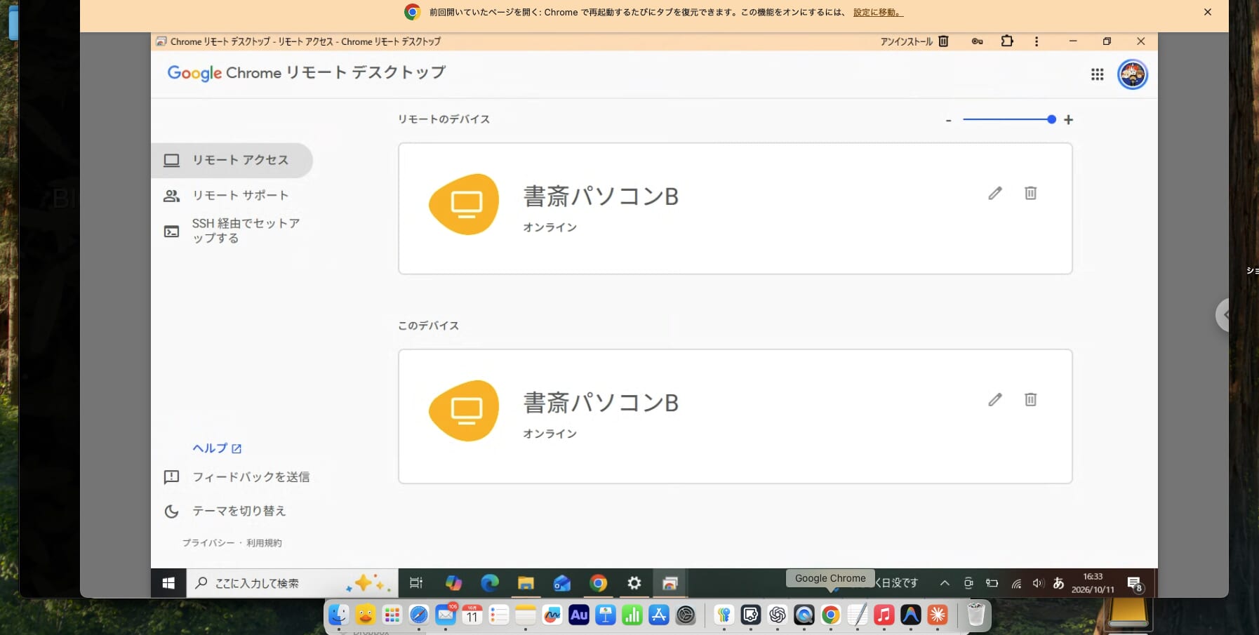The image size is (1259, 635).
Task: Open the Windows Start menu
Action: tap(168, 583)
